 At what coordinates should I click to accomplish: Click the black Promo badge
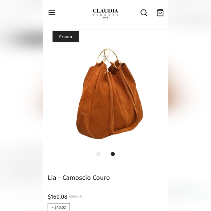coord(66,37)
